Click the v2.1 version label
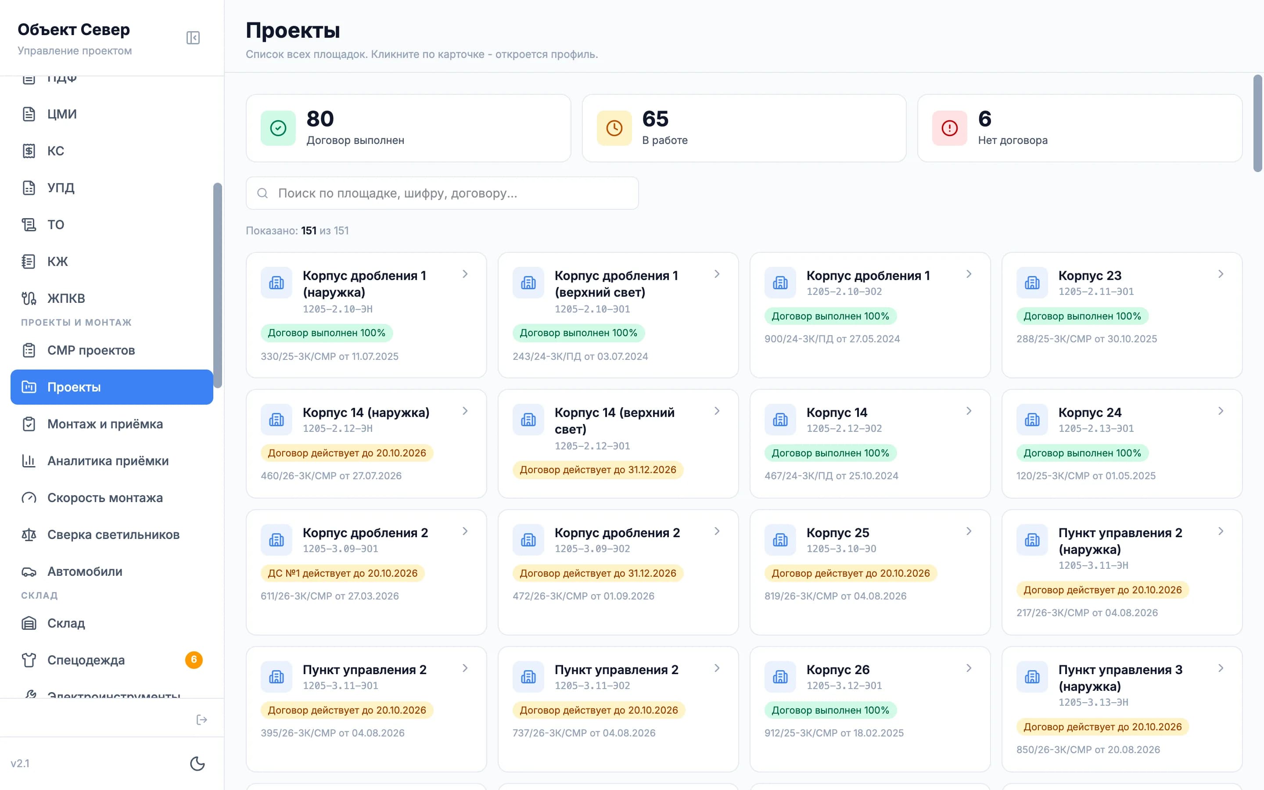This screenshot has width=1264, height=790. coord(20,763)
